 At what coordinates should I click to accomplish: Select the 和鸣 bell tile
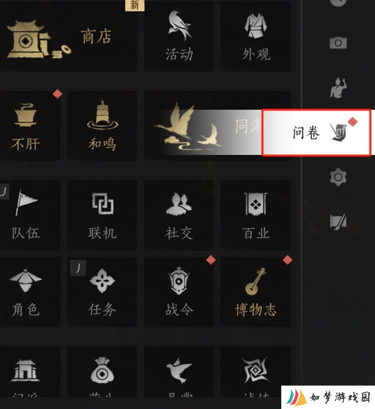pyautogui.click(x=102, y=126)
